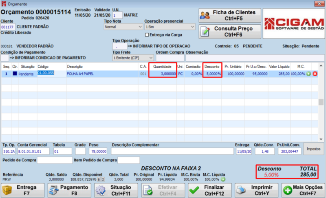Click the Ordem Compra field
Image resolution: width=326 pixels, height=198 pixels.
click(170, 58)
